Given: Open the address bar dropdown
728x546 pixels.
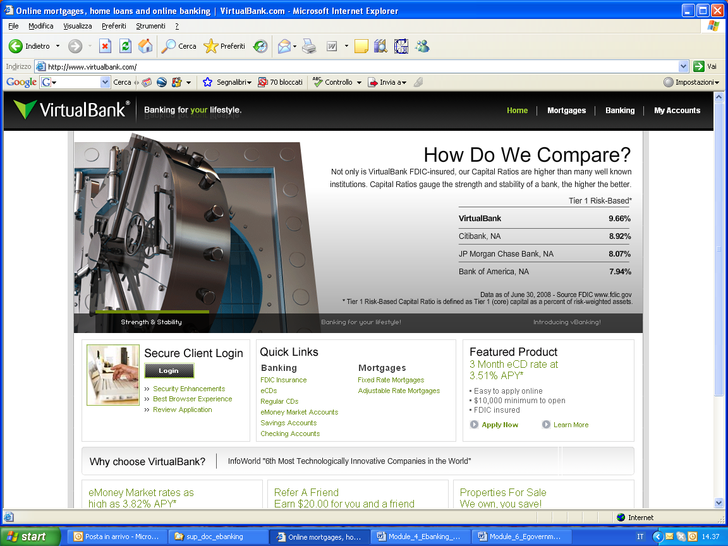Looking at the screenshot, I should [683, 66].
